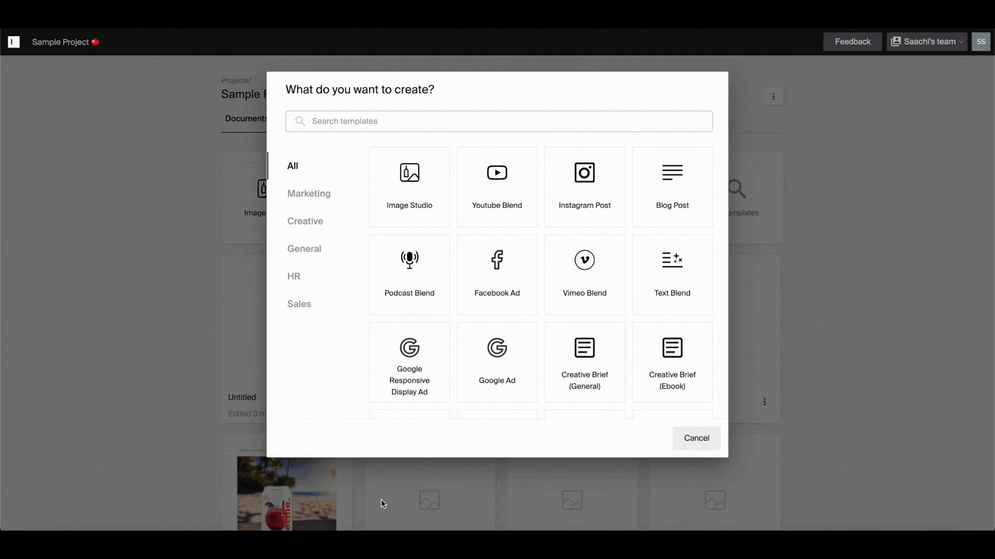The height and width of the screenshot is (559, 995).
Task: Click the Podcast Blend microphone icon
Action: 409,259
